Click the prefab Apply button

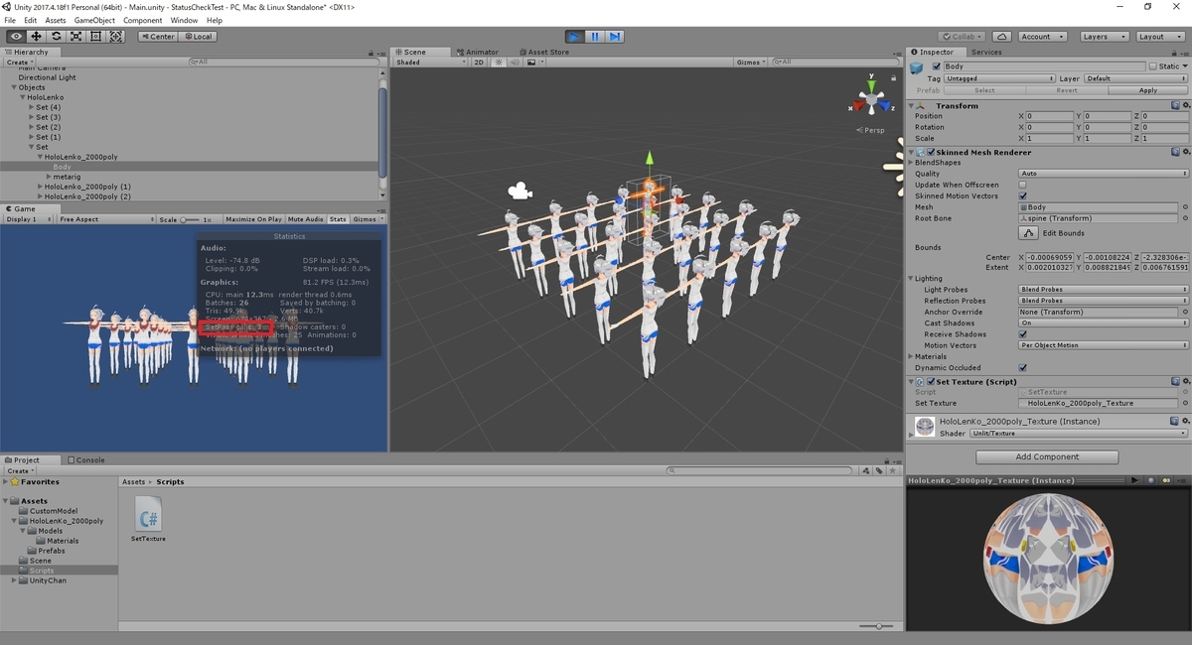coord(1147,90)
